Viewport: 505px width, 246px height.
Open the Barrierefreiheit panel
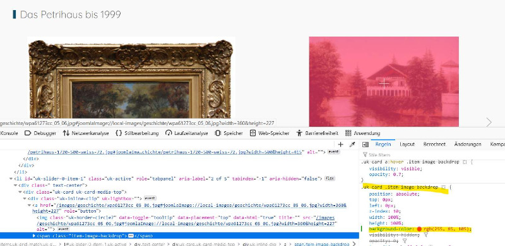click(x=318, y=133)
